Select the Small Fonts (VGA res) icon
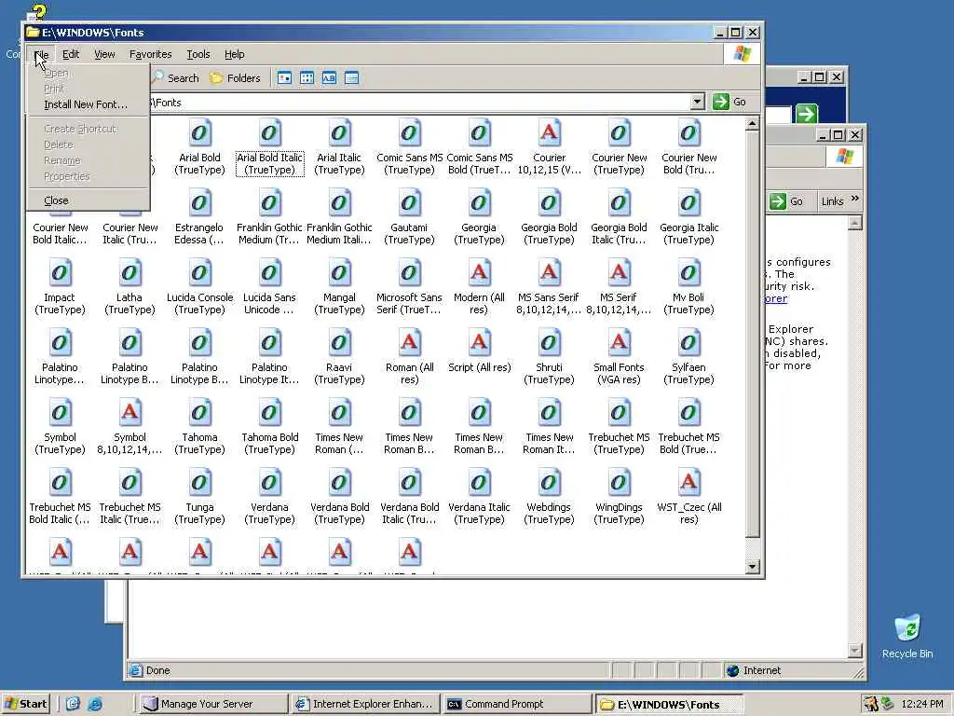Screen dimensions: 954x716 point(620,343)
